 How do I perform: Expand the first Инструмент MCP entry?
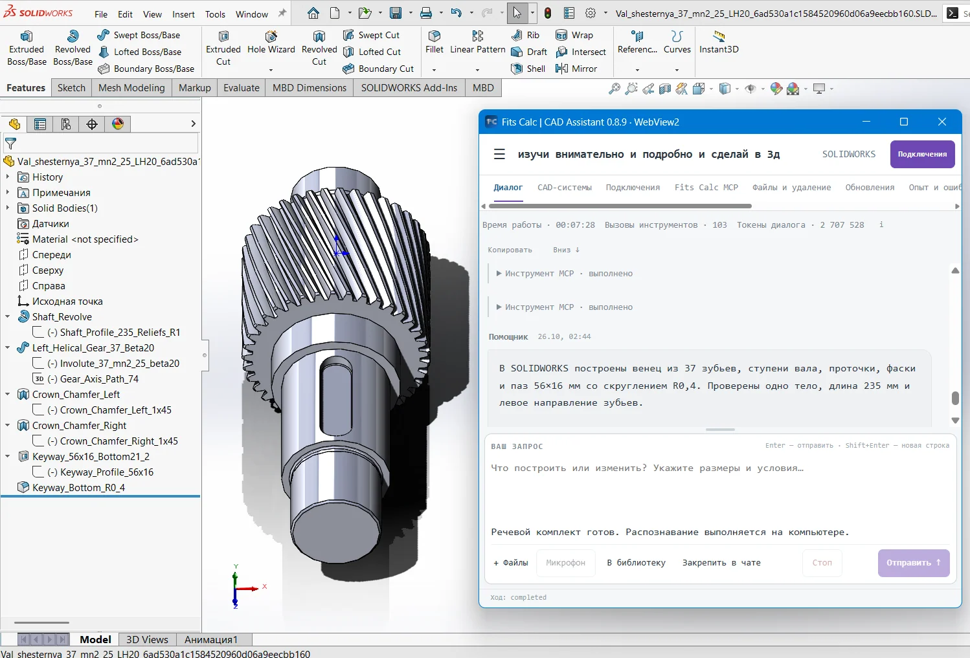point(499,274)
